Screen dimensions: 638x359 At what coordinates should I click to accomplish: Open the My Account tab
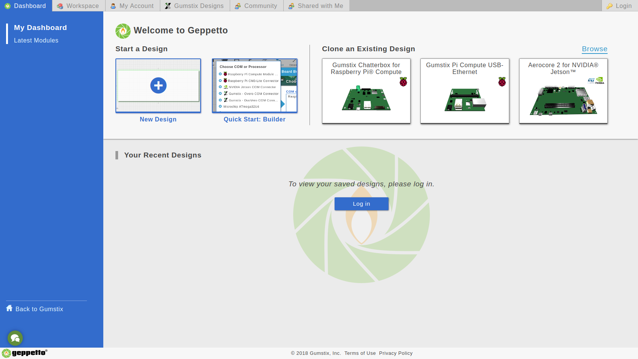(x=133, y=6)
